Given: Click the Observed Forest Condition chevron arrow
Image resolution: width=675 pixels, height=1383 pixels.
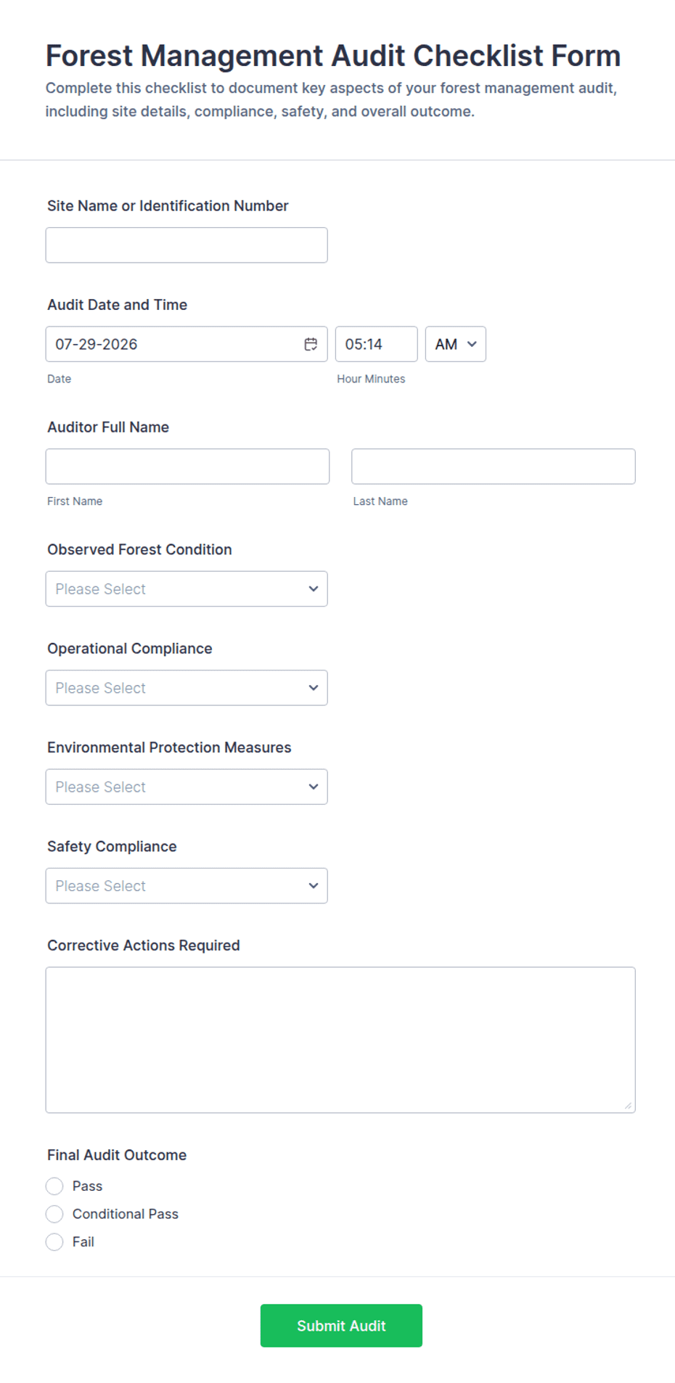Looking at the screenshot, I should pos(314,588).
